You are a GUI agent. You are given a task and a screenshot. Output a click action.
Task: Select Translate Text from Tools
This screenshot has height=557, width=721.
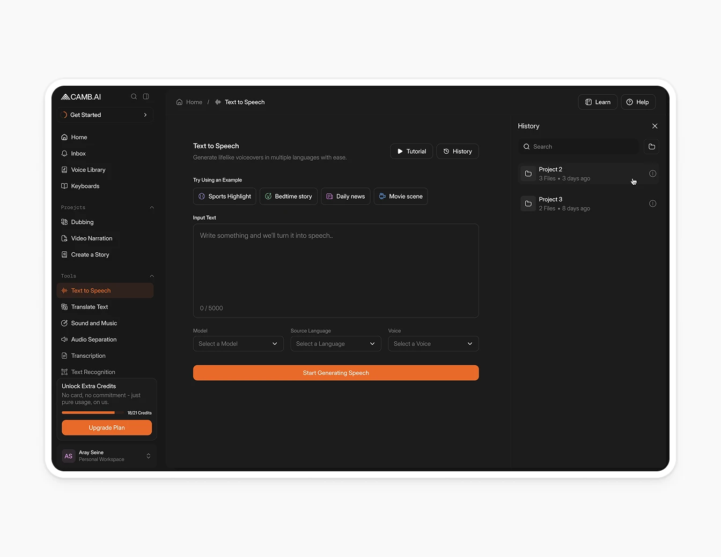[x=89, y=307]
